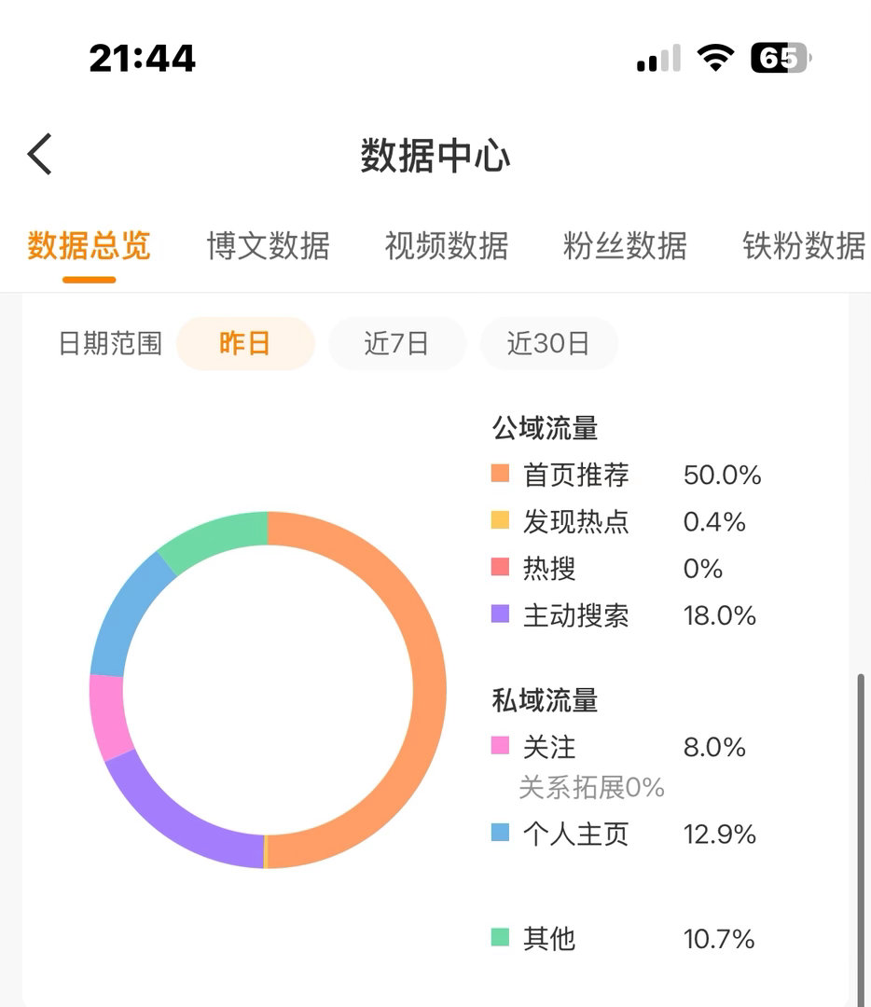Click the vertical scrollbar on right edge
The height and width of the screenshot is (1007, 871).
(x=861, y=840)
